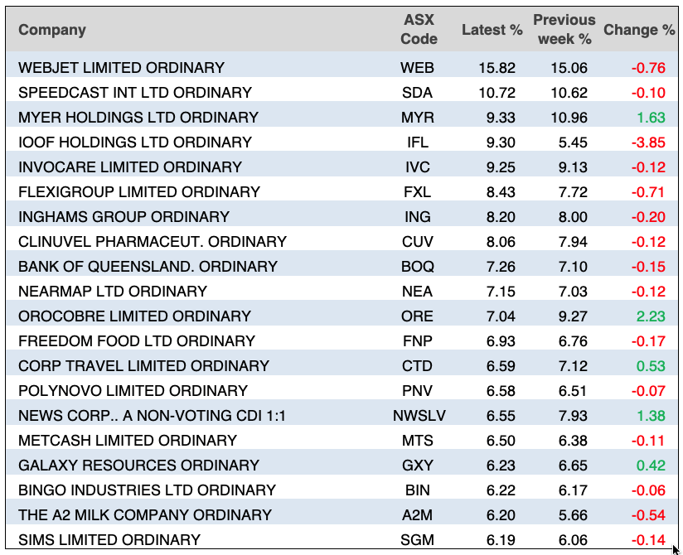Click the NWSLV ASX code

pyautogui.click(x=418, y=415)
